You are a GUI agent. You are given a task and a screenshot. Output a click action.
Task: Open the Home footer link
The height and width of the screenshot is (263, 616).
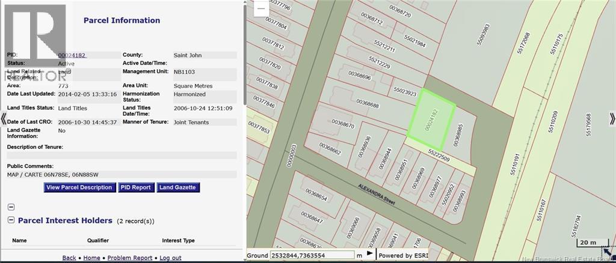tap(91, 258)
